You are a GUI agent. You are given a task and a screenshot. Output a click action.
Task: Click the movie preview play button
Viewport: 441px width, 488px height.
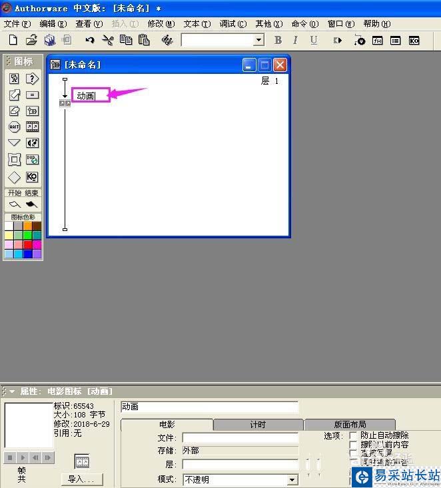[x=23, y=457]
